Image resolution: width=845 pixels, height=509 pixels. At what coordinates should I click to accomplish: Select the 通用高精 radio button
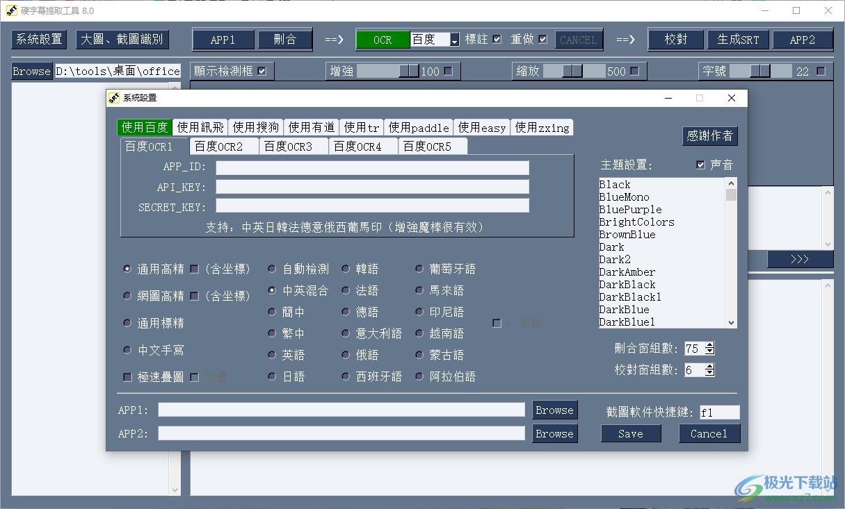pyautogui.click(x=127, y=269)
